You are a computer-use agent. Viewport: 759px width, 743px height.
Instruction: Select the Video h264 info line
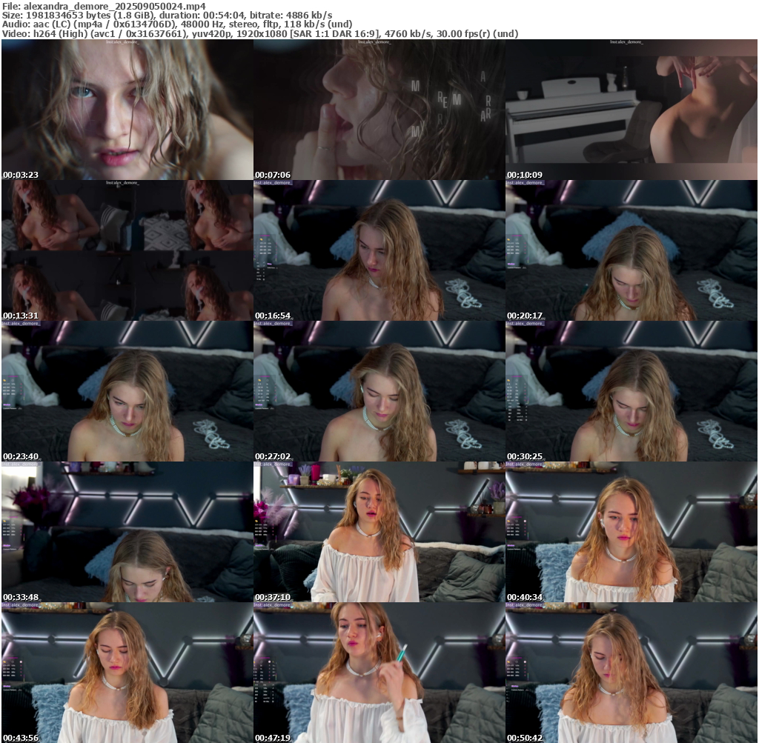pyautogui.click(x=259, y=33)
